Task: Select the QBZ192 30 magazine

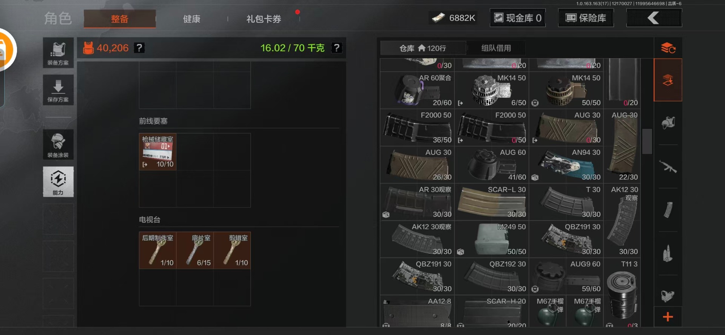Action: point(492,276)
